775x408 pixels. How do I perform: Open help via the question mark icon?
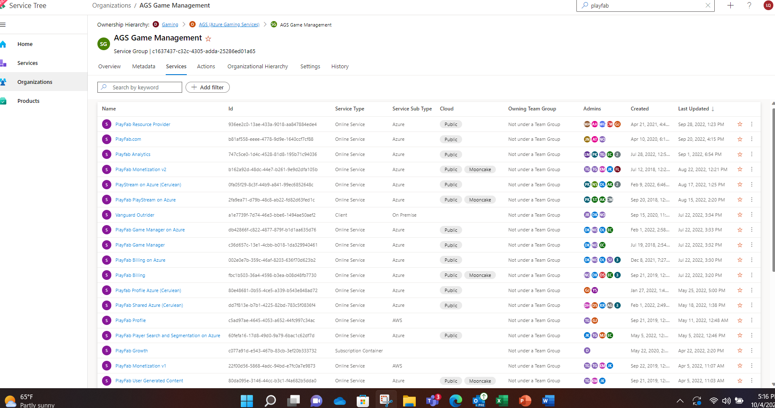tap(749, 5)
